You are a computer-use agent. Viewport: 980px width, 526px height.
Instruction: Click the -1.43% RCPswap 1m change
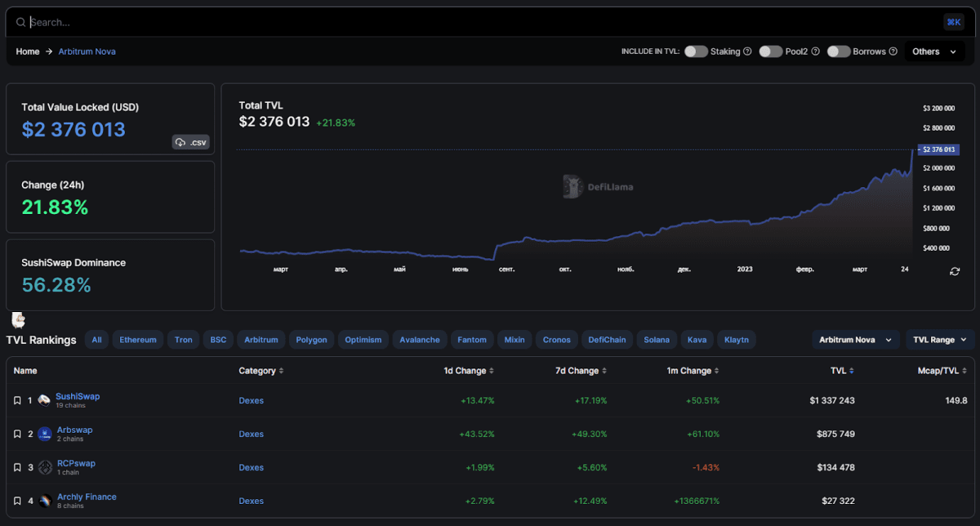tap(705, 467)
